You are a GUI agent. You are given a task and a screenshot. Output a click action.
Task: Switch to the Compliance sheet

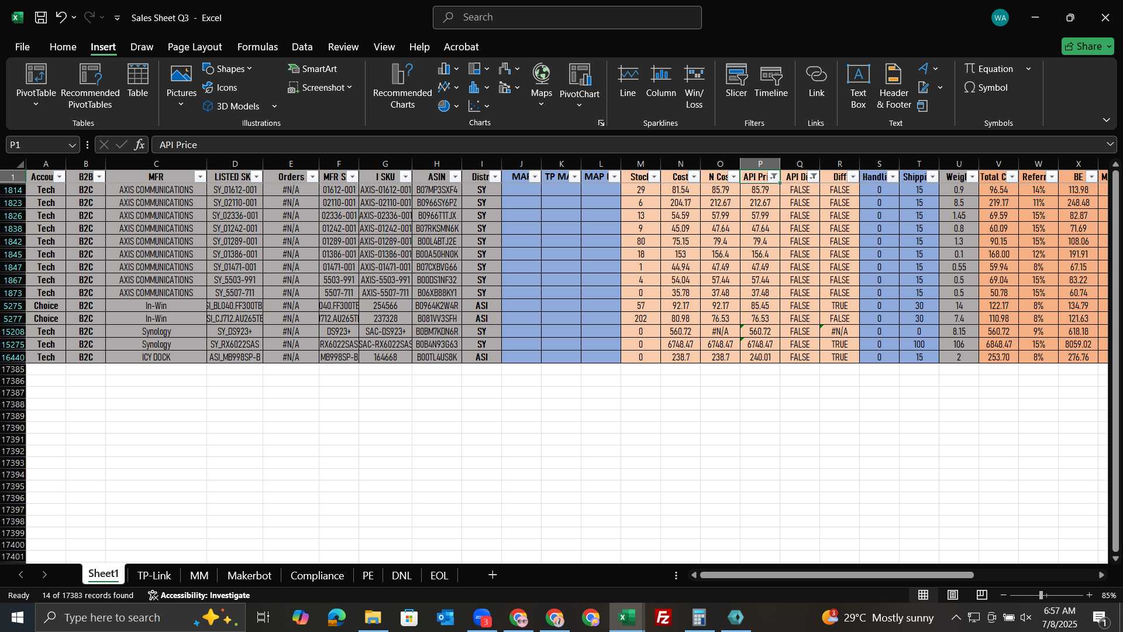click(x=317, y=575)
